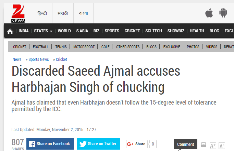
Task: Print the article using printer icon
Action: click(x=204, y=145)
